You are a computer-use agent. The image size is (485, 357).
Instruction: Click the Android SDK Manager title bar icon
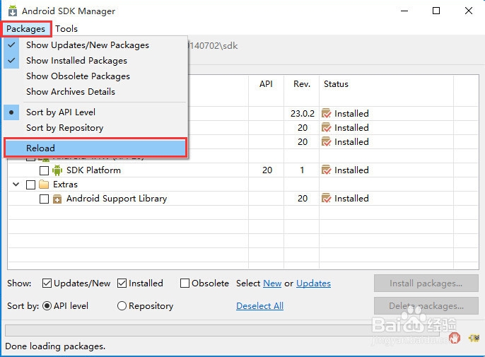click(12, 11)
